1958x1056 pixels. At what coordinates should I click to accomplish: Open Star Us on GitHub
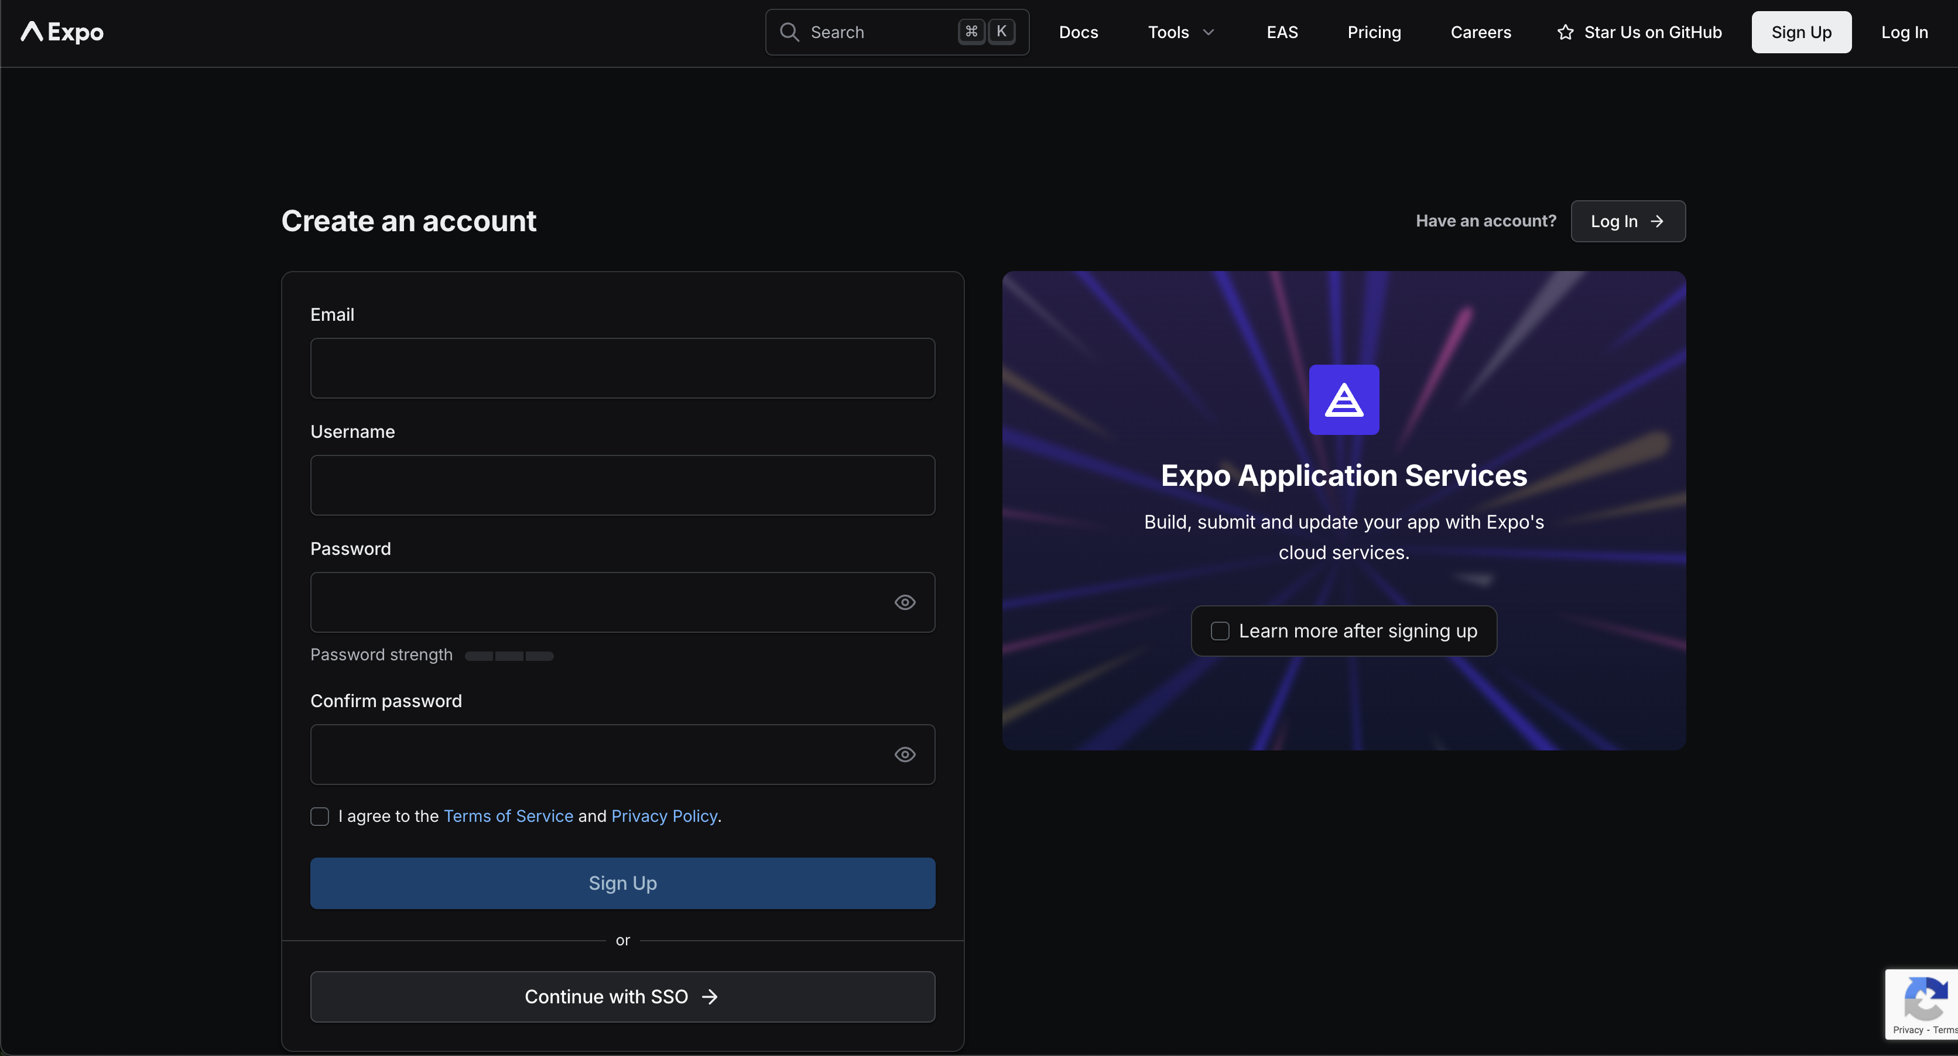click(x=1639, y=32)
